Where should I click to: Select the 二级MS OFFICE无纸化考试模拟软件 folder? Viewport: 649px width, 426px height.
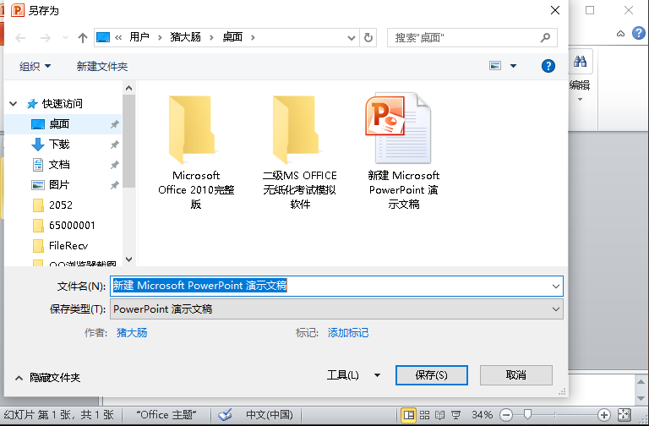[300, 152]
